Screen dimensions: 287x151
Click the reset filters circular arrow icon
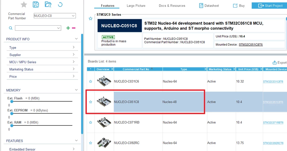60,4
